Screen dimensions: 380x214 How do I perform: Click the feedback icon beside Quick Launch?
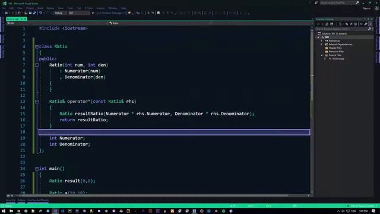[316, 2]
